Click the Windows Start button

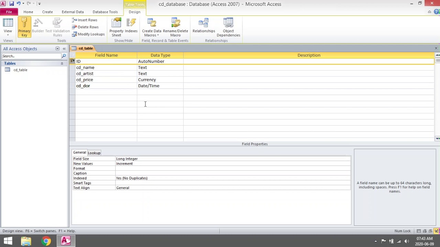(8, 241)
